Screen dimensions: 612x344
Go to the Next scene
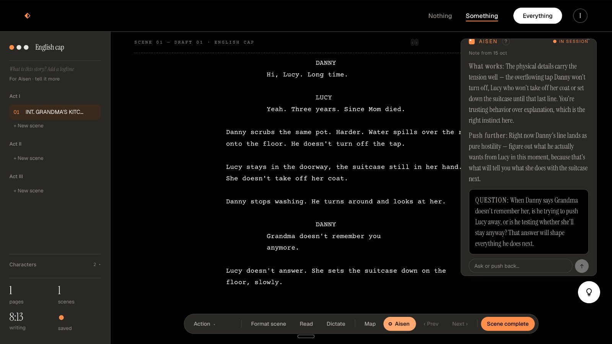point(460,324)
